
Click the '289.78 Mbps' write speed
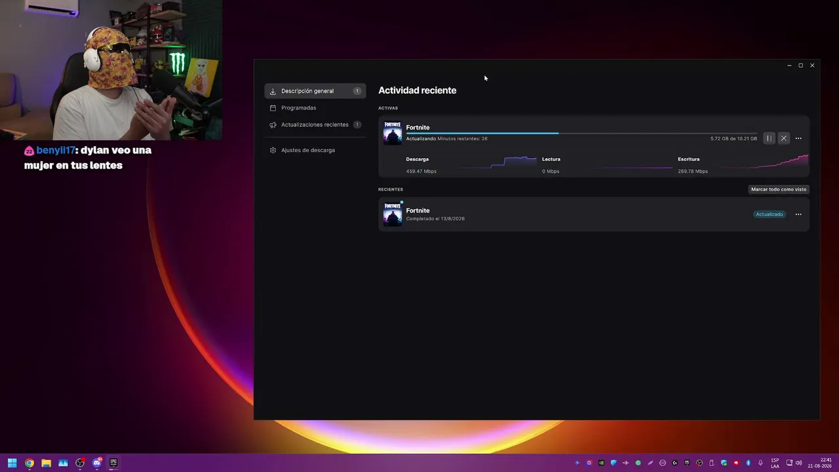coord(693,172)
